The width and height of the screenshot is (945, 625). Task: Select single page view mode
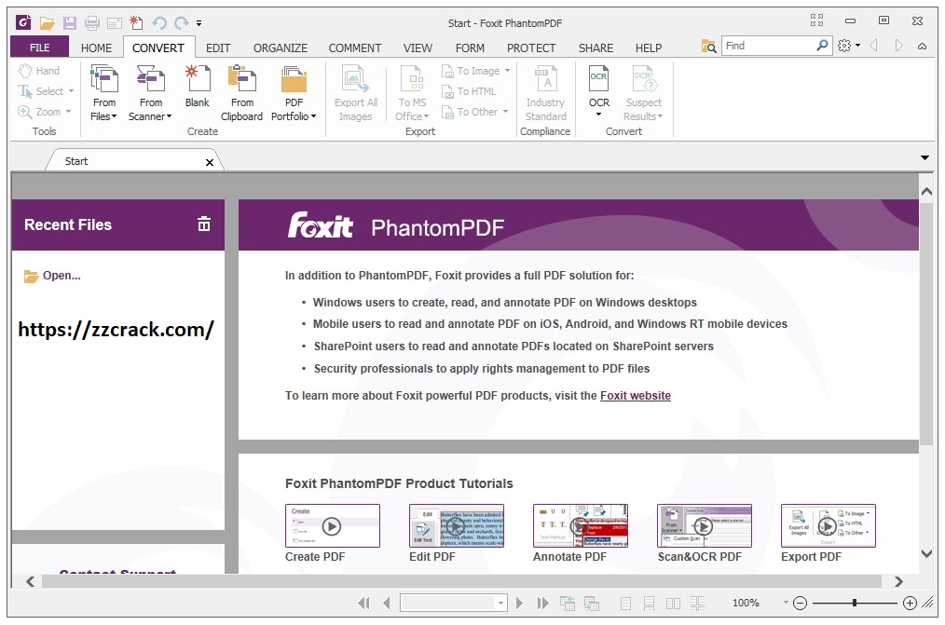coord(625,603)
